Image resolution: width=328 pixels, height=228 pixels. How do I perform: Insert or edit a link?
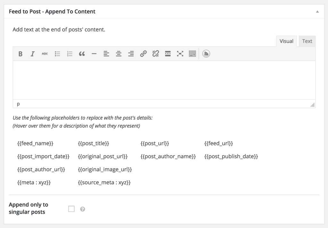[x=143, y=54]
